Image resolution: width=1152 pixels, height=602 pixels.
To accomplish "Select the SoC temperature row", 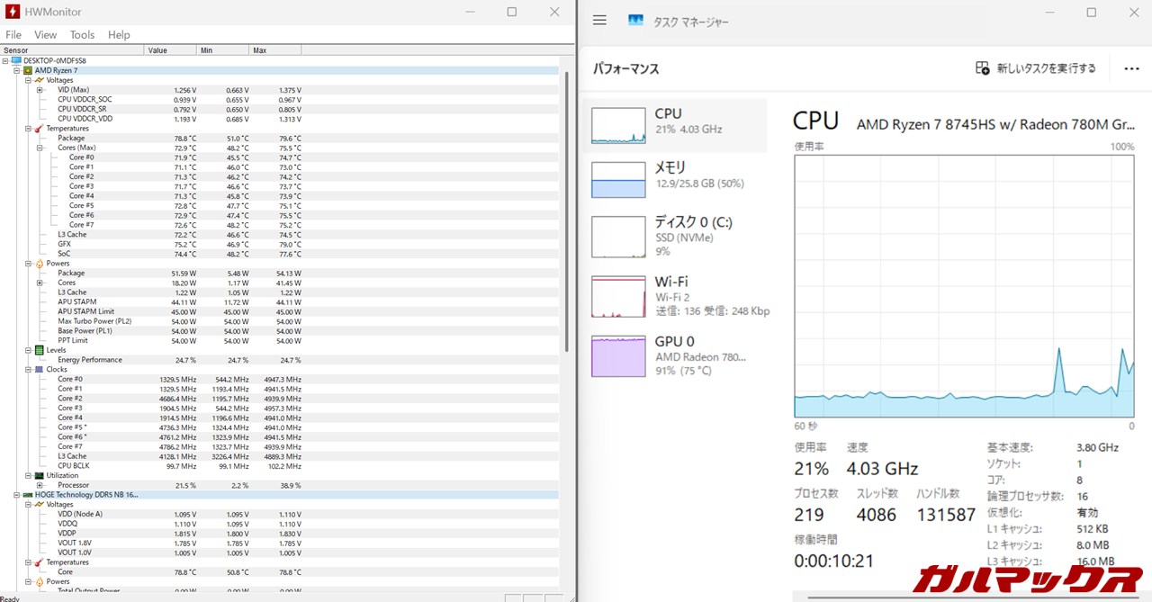I will (x=279, y=254).
